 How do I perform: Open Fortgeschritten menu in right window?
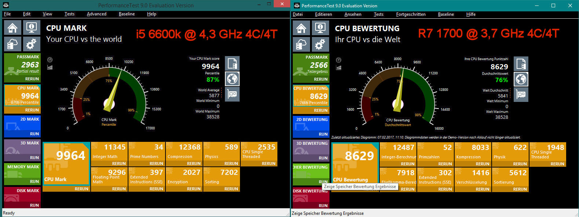click(x=411, y=14)
